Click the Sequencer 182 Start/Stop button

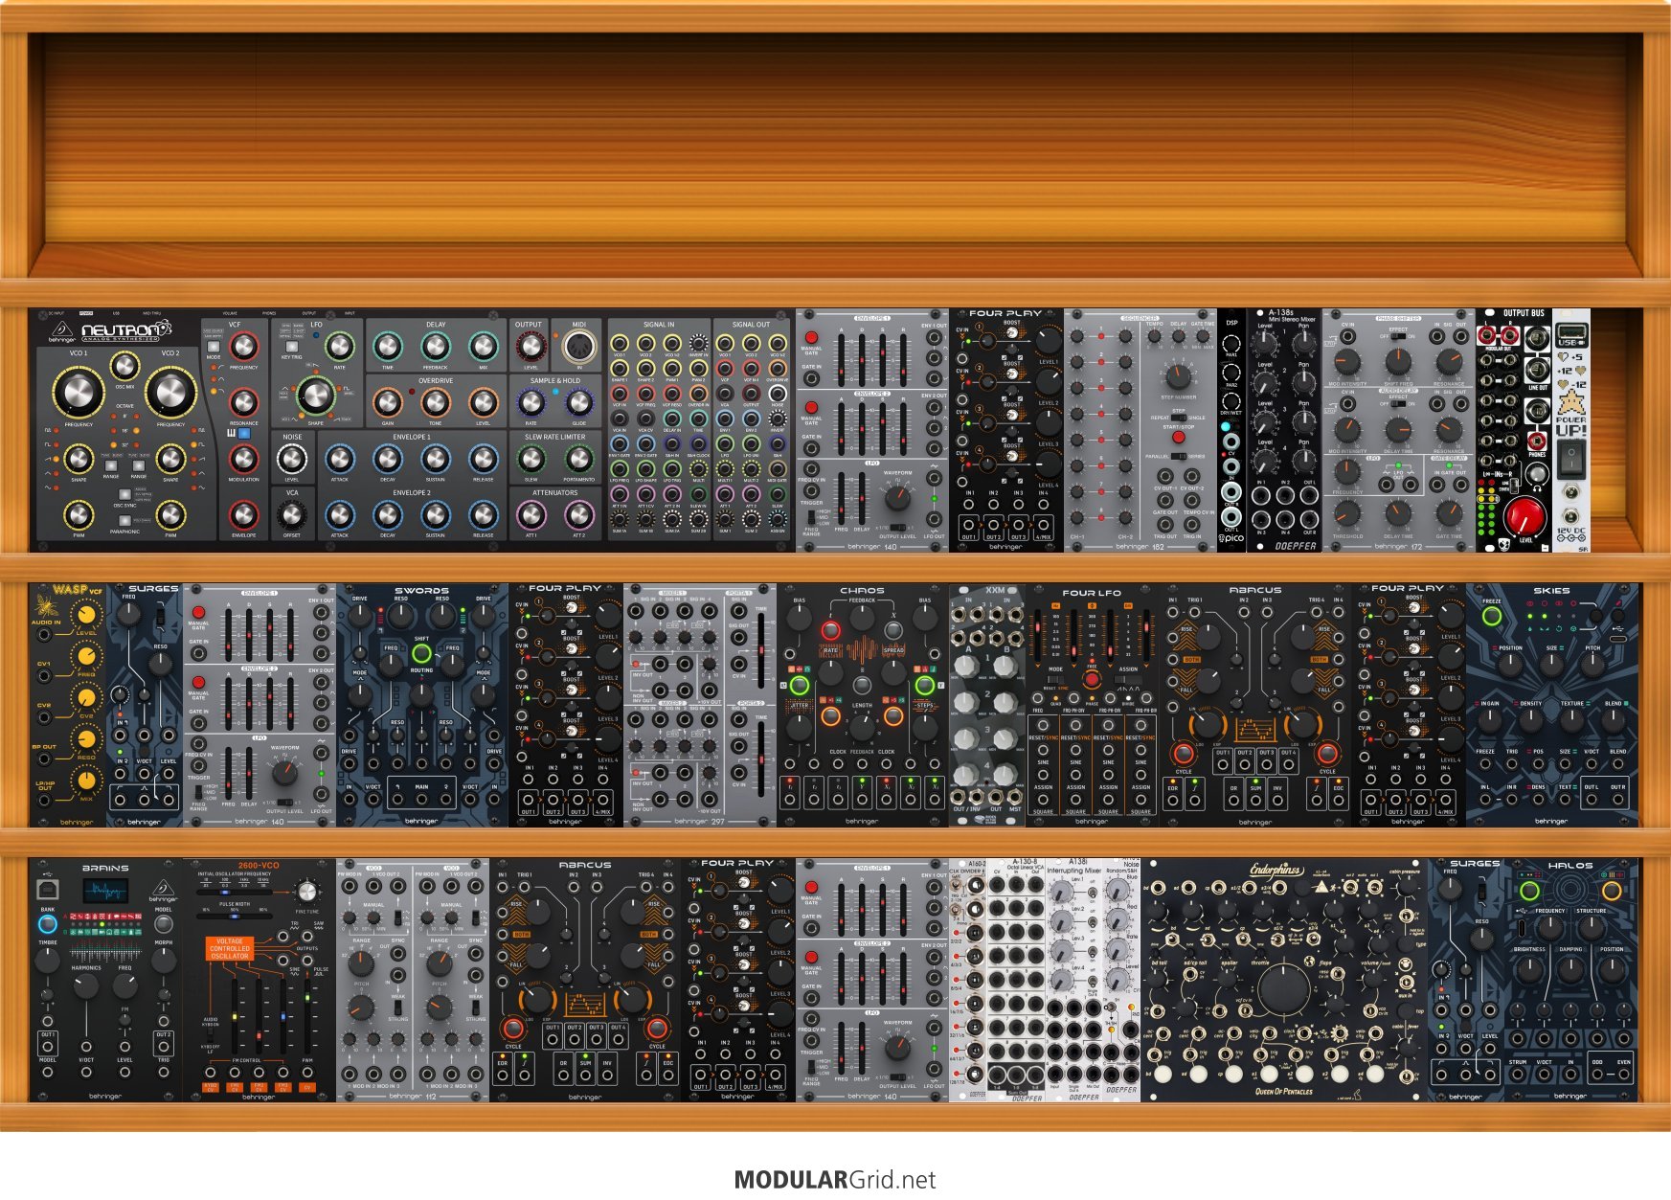point(1178,438)
